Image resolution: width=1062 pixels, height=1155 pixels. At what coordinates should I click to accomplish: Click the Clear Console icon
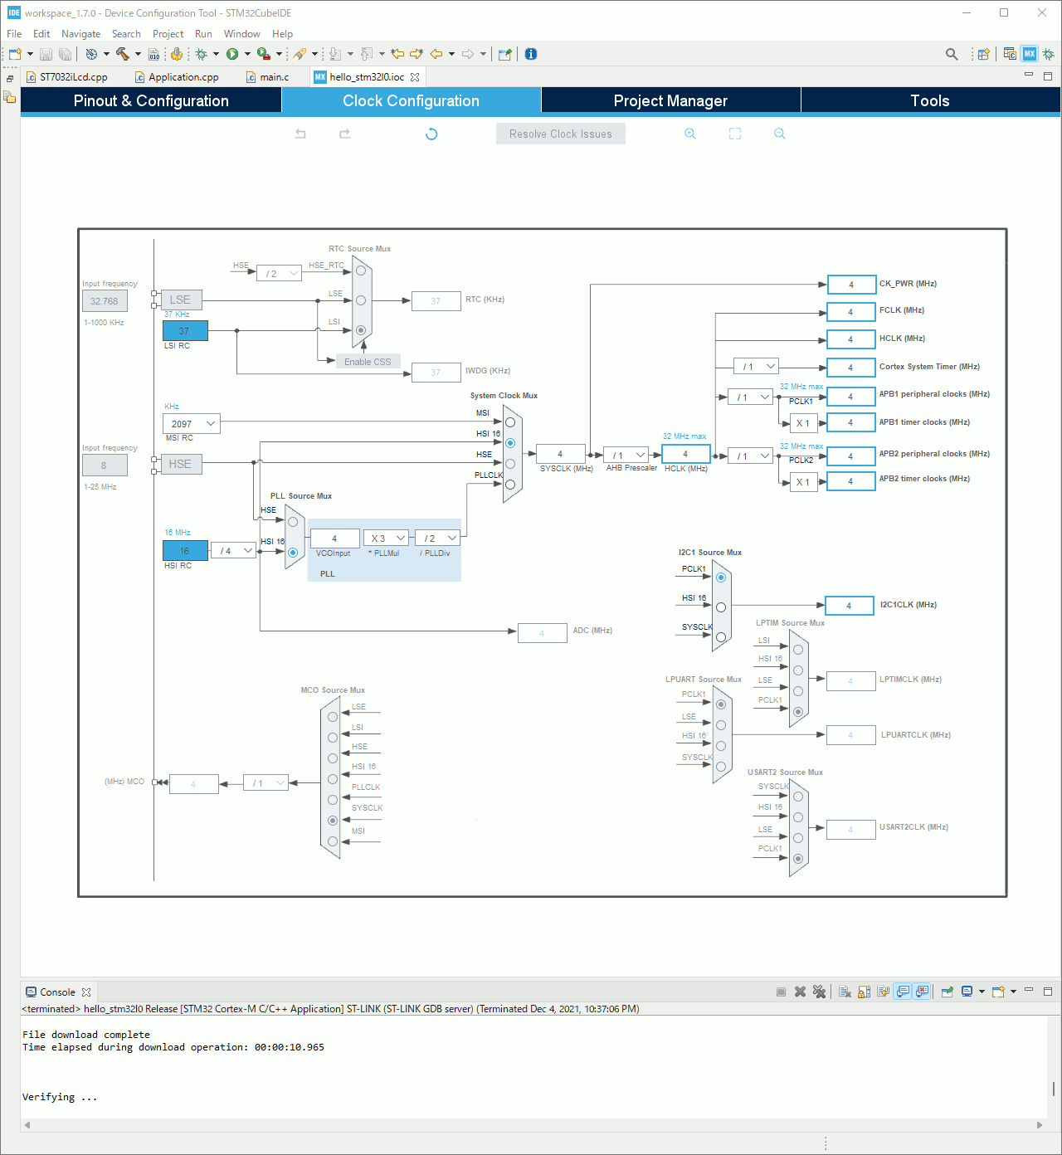tap(845, 992)
